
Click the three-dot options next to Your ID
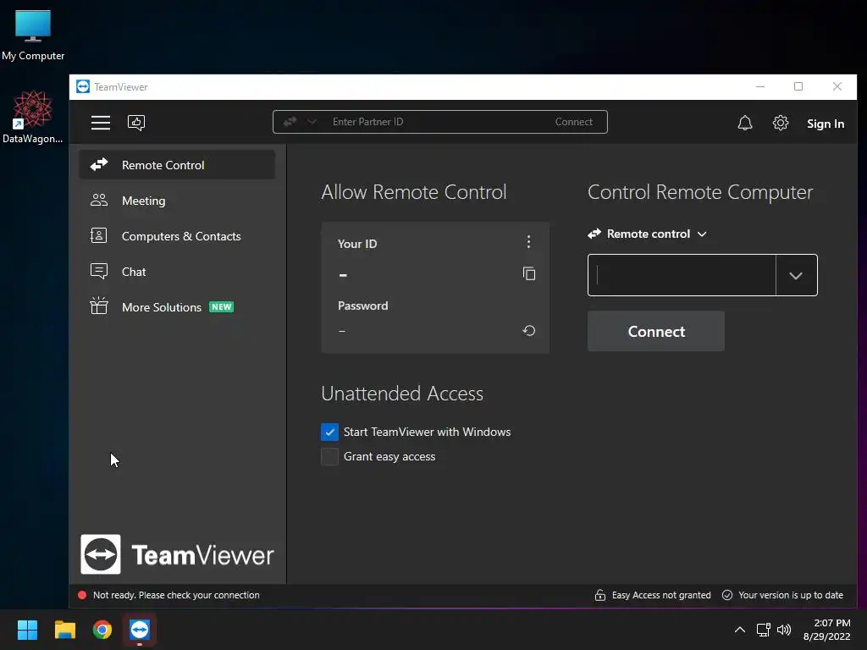[x=528, y=241]
